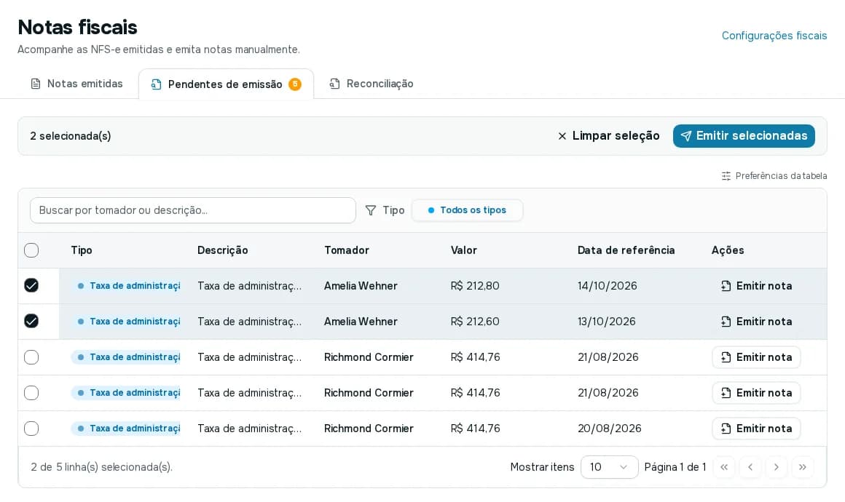Jump to last page with double-right chevron
Image resolution: width=845 pixels, height=502 pixels.
803,467
